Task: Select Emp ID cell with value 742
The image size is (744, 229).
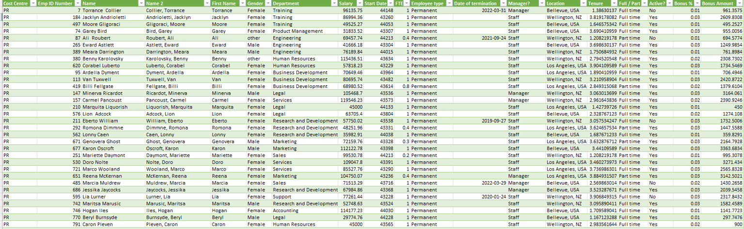Action: (59, 204)
